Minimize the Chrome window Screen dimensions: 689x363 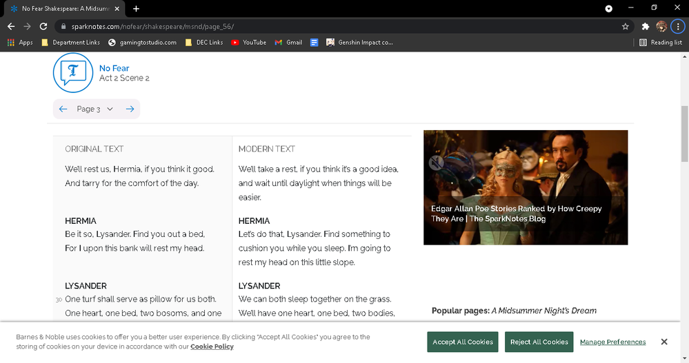(x=630, y=8)
